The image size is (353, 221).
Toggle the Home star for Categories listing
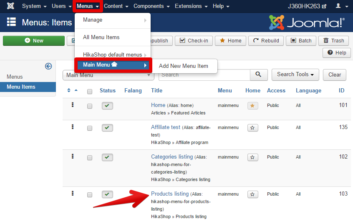click(252, 157)
